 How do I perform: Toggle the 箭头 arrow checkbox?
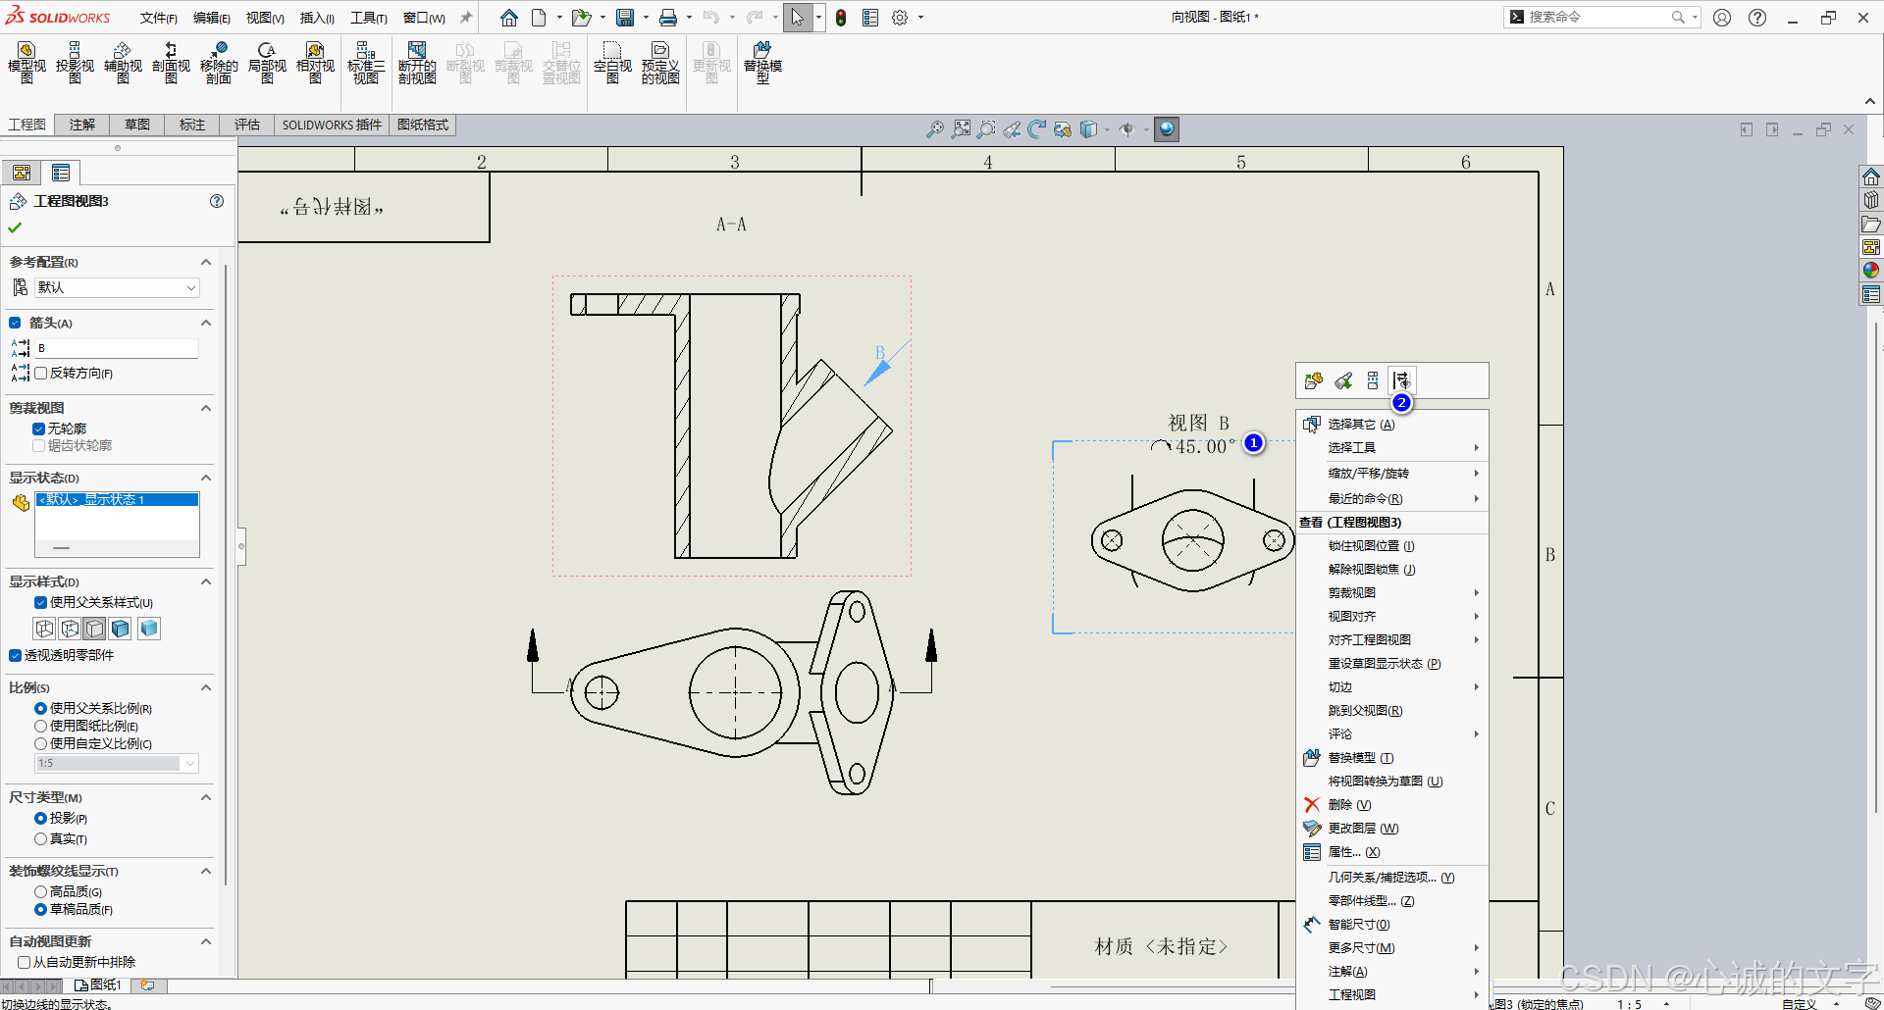15,323
